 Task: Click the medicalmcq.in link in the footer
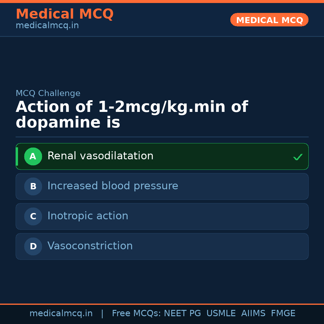[x=61, y=313]
